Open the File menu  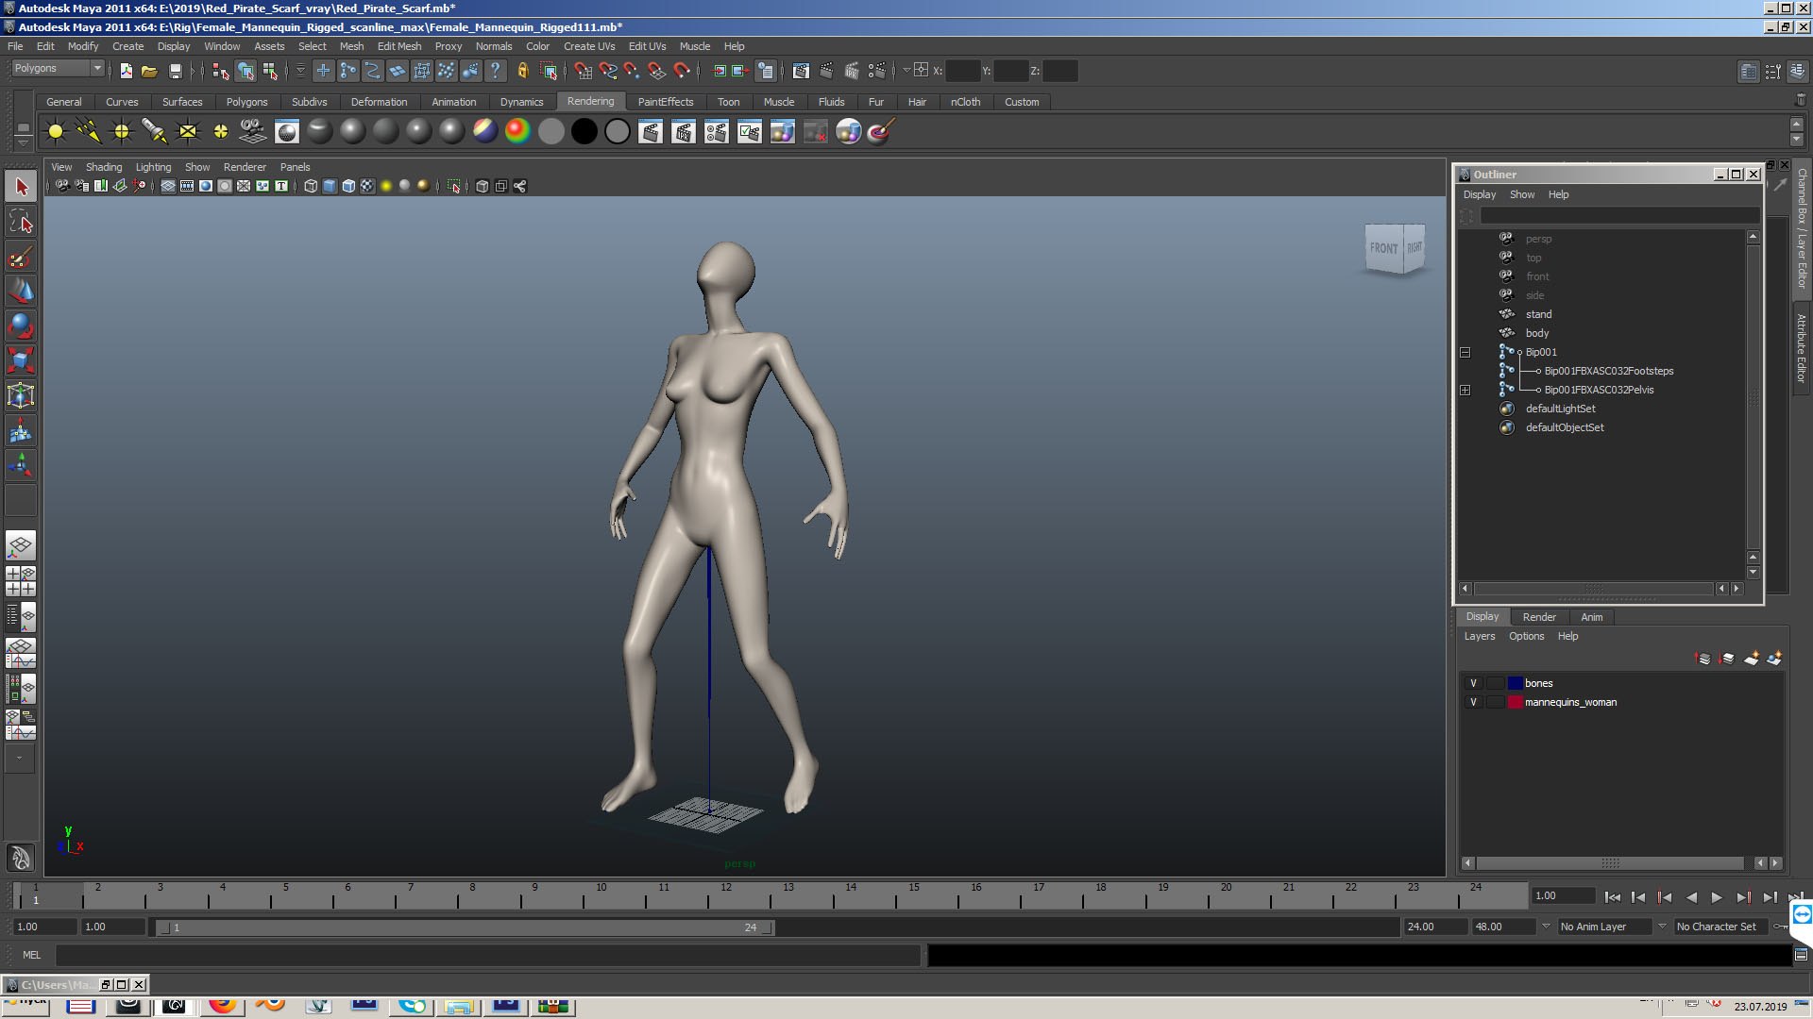tap(15, 46)
